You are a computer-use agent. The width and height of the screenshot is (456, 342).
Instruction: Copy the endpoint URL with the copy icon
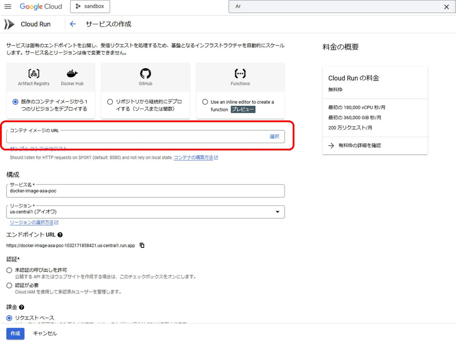142,245
